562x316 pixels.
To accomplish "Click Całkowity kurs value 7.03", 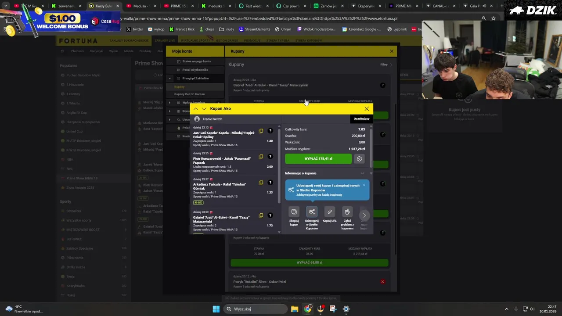I will (361, 129).
